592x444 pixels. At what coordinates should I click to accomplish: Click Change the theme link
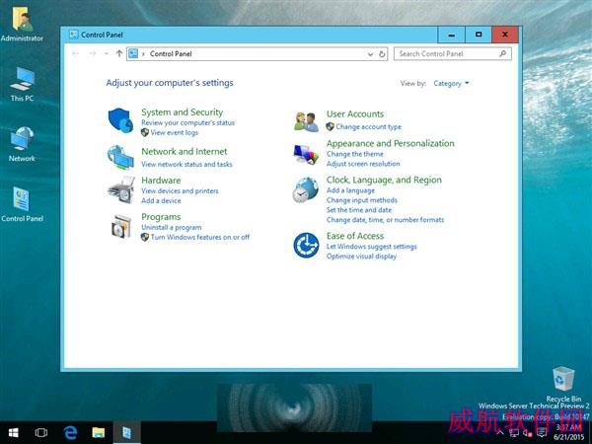pyautogui.click(x=355, y=154)
